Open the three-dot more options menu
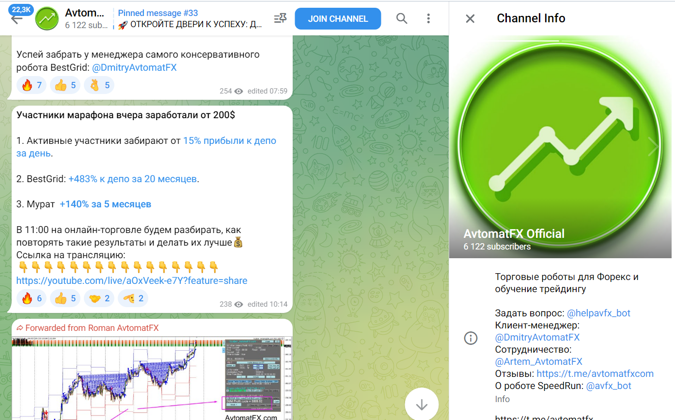The width and height of the screenshot is (675, 420). 428,19
